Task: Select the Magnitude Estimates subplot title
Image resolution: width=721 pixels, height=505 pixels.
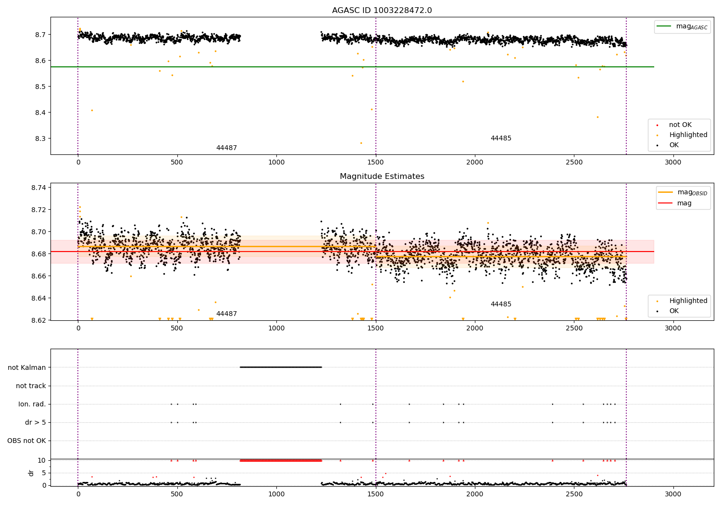Action: (382, 177)
